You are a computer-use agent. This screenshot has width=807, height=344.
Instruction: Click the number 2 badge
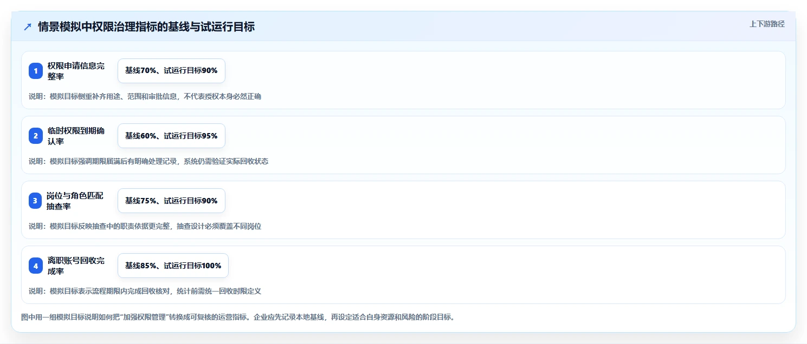click(36, 136)
